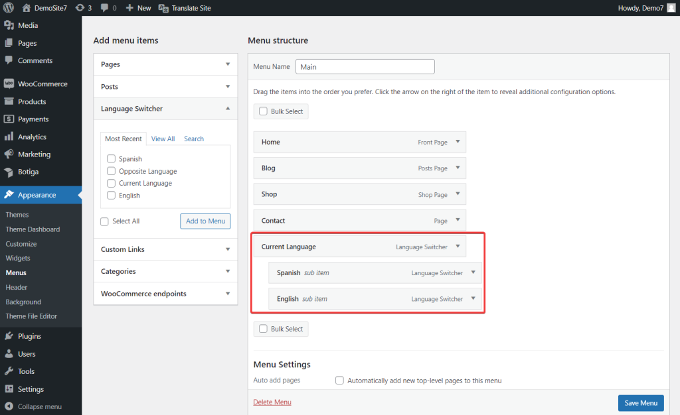Viewport: 680px width, 415px height.
Task: Open the Settings sidebar icon
Action: click(9, 388)
